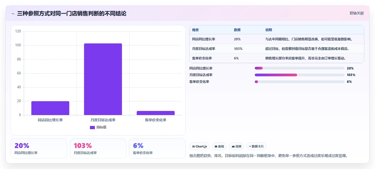Click the 20% data cell in table
Viewport: 375px width, 169px height.
pos(237,39)
